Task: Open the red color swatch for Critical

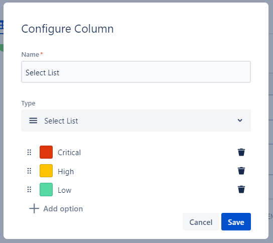Action: (46, 152)
